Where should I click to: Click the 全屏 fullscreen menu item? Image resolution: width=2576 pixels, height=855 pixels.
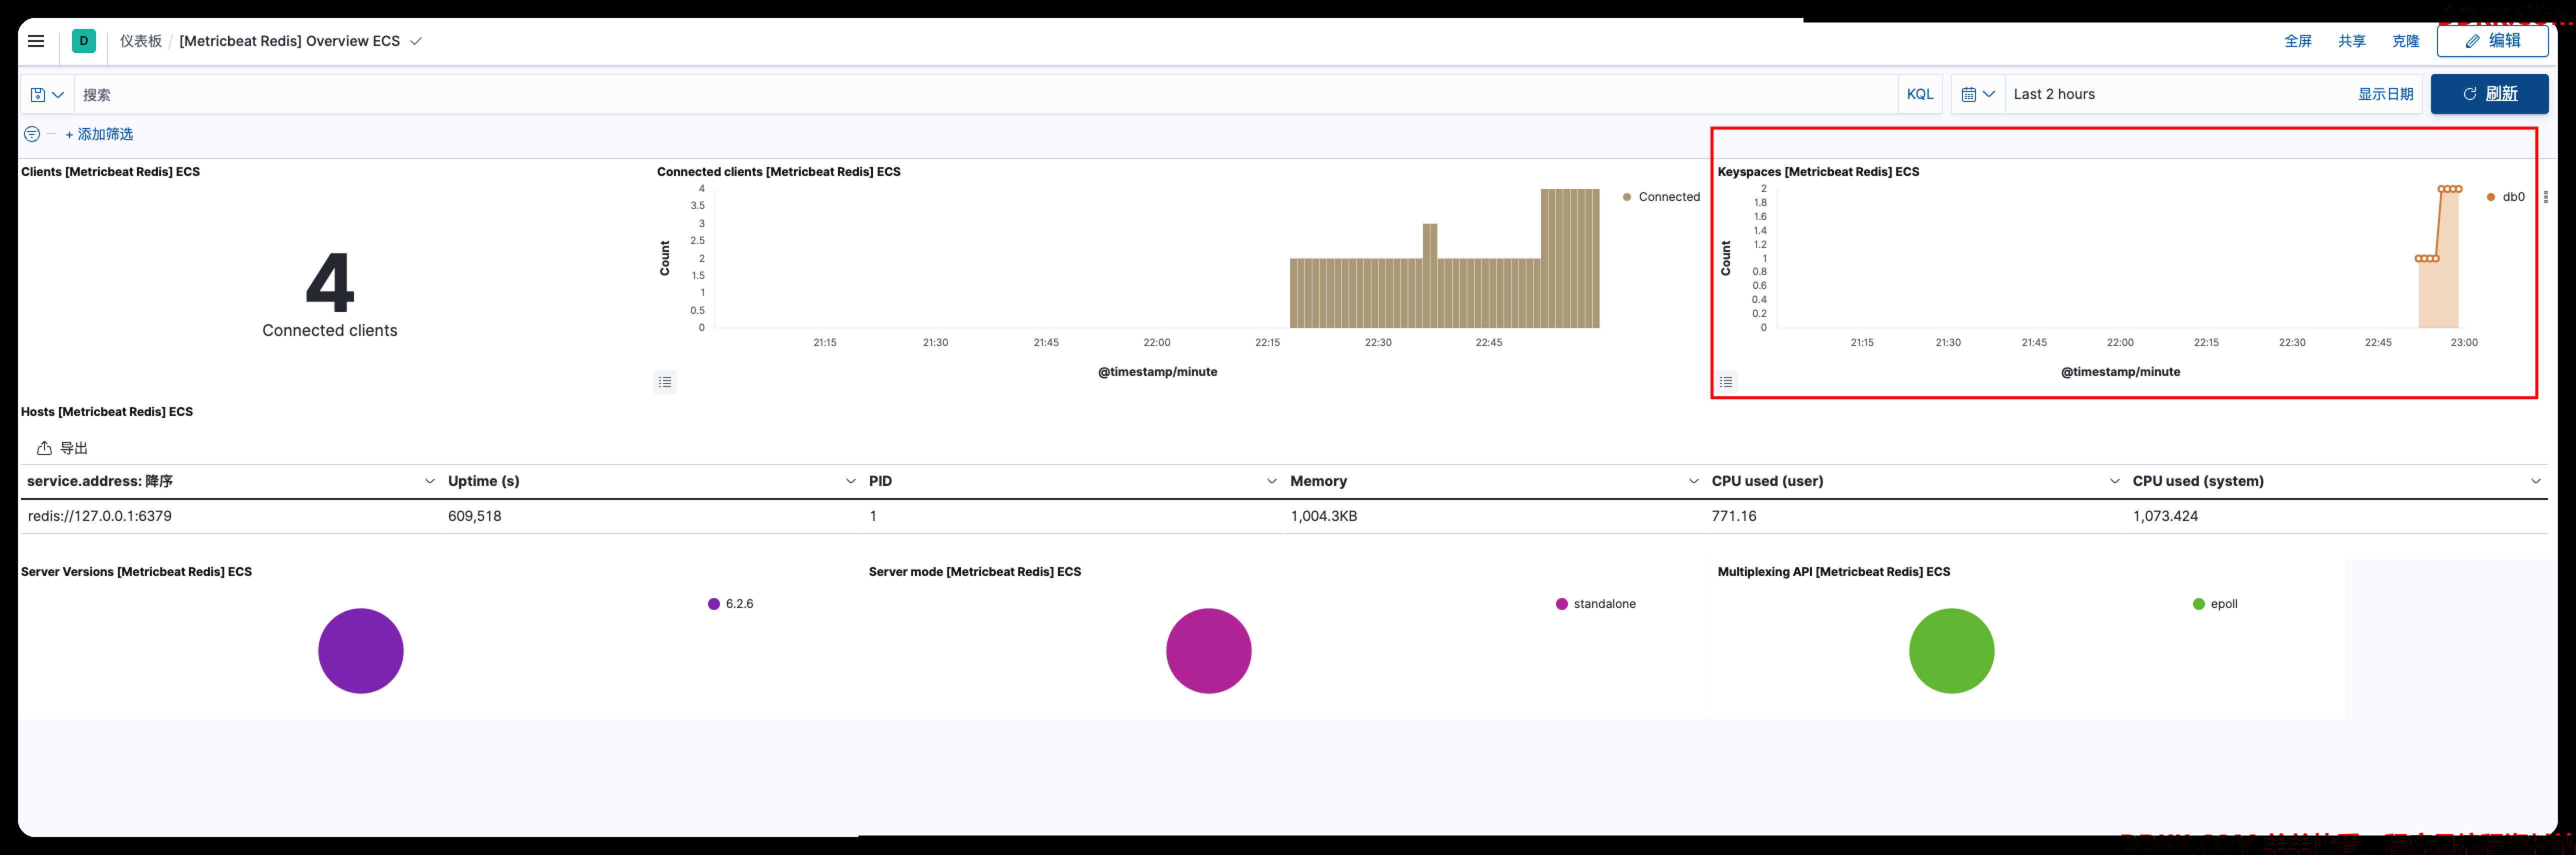pos(2298,41)
